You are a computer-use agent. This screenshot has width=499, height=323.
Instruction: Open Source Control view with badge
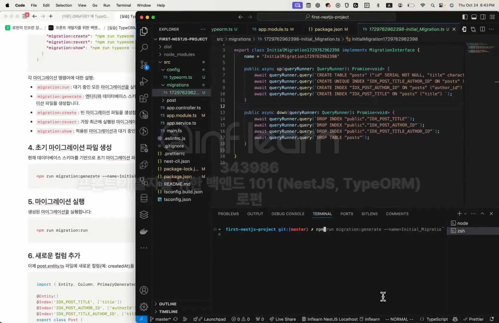pos(144,65)
